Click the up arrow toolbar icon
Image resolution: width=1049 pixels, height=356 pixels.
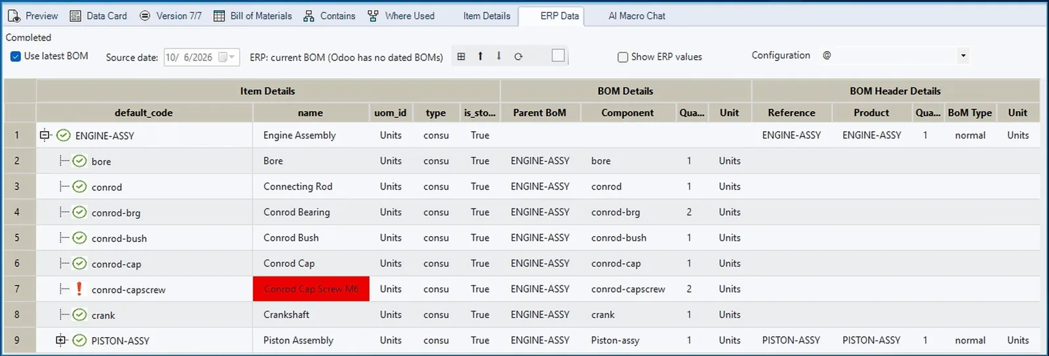coord(480,56)
